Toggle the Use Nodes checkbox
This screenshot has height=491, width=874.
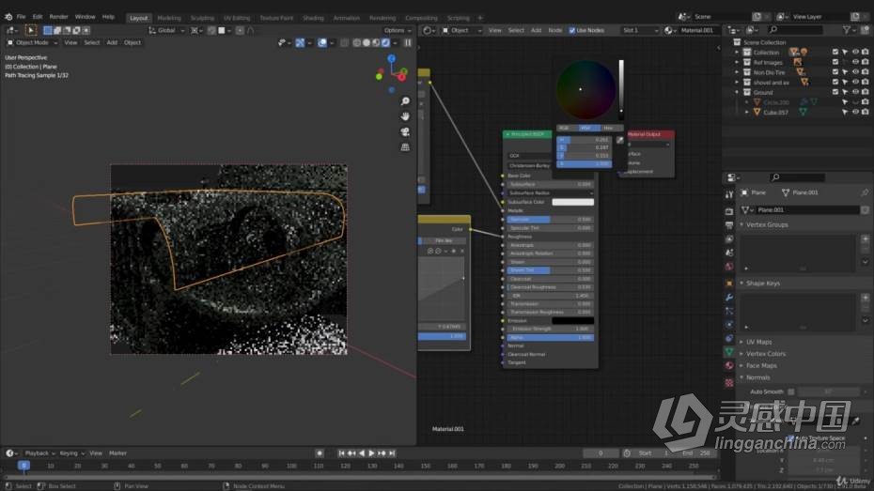pyautogui.click(x=572, y=30)
